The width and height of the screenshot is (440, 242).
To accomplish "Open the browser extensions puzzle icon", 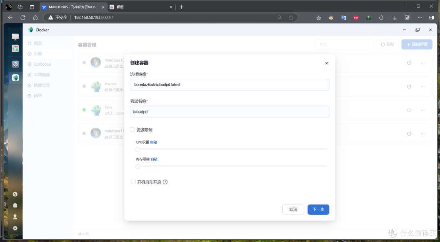I will pyautogui.click(x=381, y=18).
